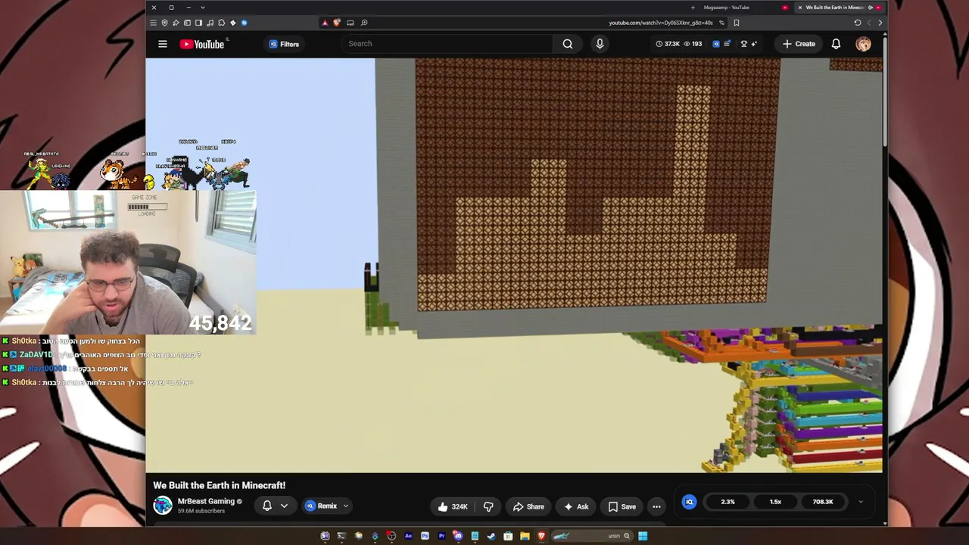969x545 pixels.
Task: Expand the Remix dropdown arrow
Action: 346,506
